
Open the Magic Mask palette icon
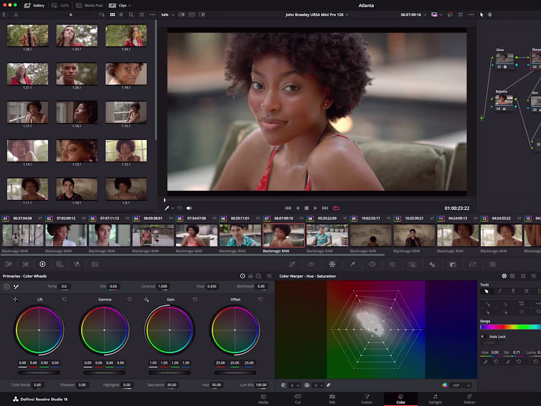(412, 264)
